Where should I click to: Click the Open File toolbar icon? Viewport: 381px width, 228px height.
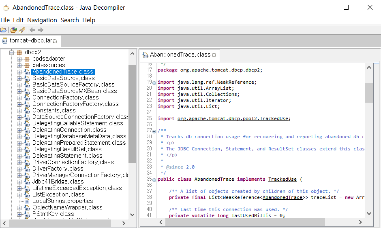[4, 30]
